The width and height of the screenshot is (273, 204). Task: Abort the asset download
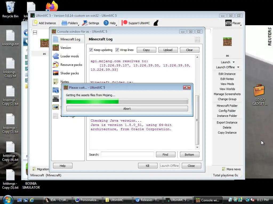point(127,109)
